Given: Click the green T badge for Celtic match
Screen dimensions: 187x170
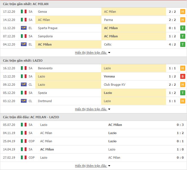Looking at the screenshot, I should click(182, 44).
